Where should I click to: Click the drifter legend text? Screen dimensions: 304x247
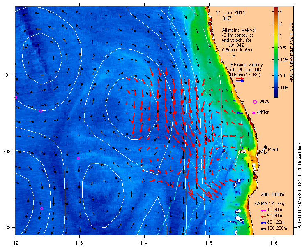(x=263, y=112)
